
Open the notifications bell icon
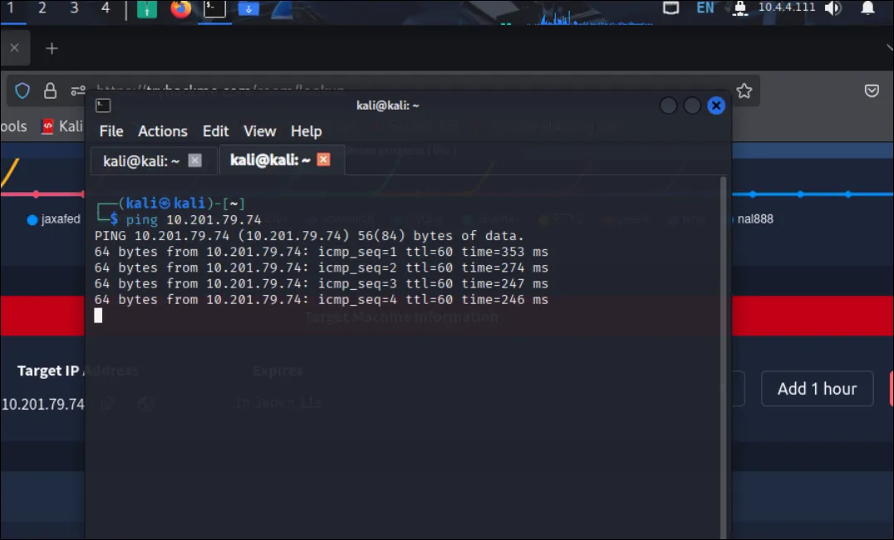pos(867,8)
